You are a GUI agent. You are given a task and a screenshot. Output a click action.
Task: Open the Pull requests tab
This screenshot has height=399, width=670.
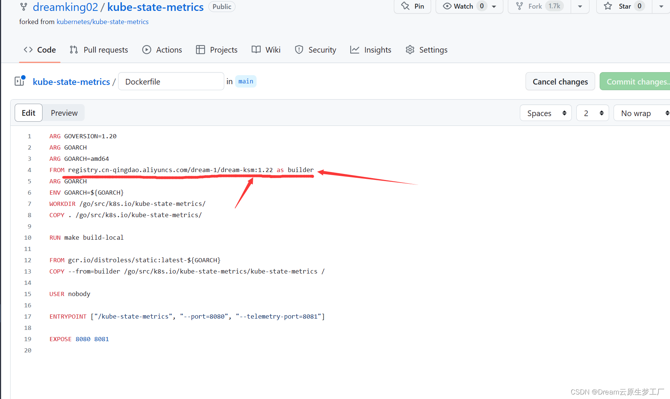click(99, 50)
